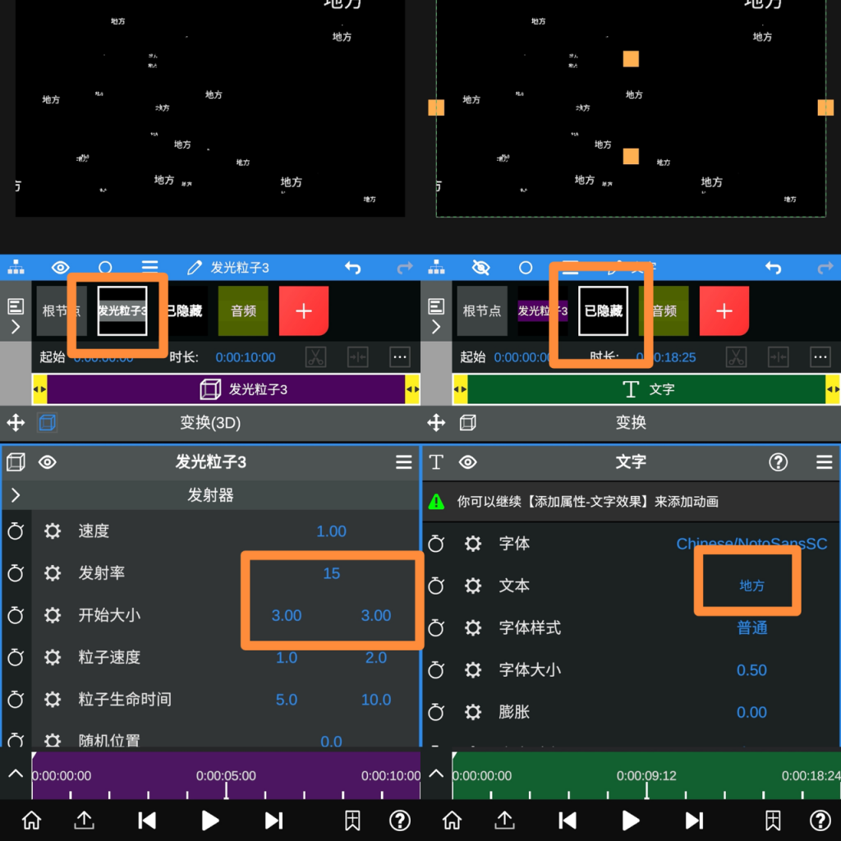841x841 pixels.
Task: Open the help icon in 文字 properties header
Action: coord(778,462)
